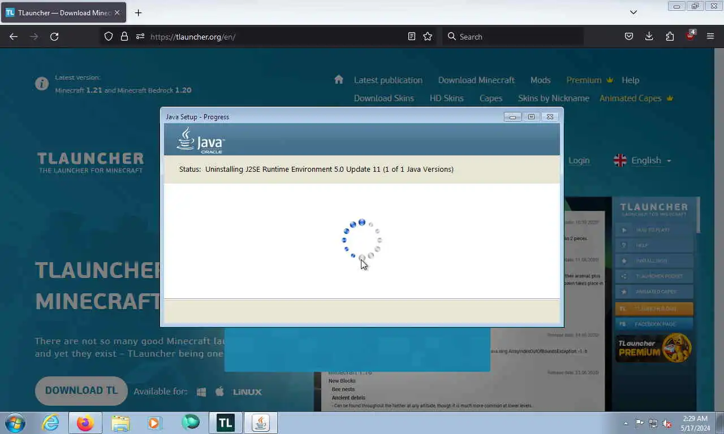
Task: Click HOW TO PLAY in sidebar preview
Action: (654, 230)
